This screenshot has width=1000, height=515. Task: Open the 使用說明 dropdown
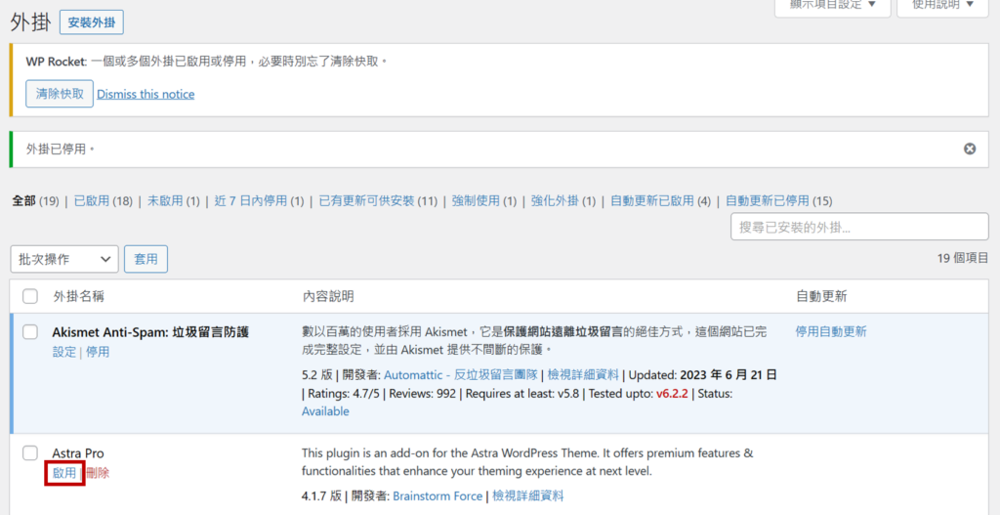942,5
